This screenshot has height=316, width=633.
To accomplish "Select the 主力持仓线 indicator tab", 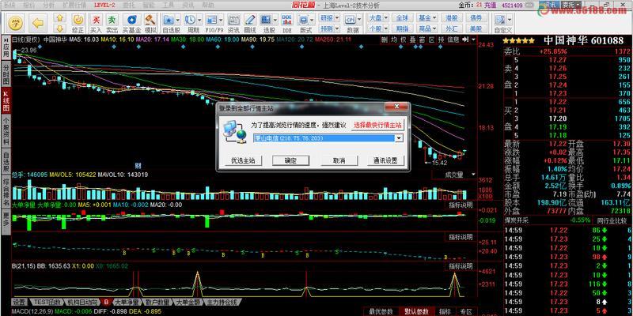I will click(224, 302).
